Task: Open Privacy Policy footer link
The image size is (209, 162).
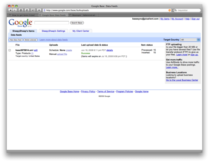Action: point(88,91)
